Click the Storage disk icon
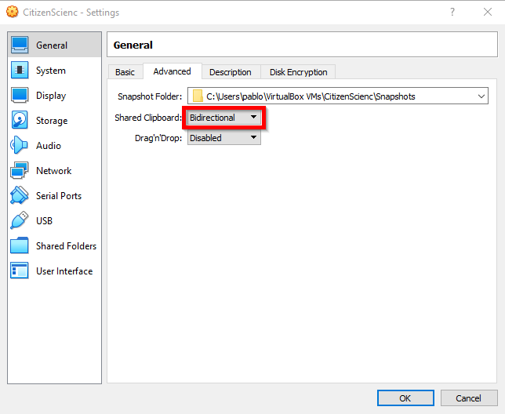Viewport: 505px width, 414px height. tap(20, 120)
